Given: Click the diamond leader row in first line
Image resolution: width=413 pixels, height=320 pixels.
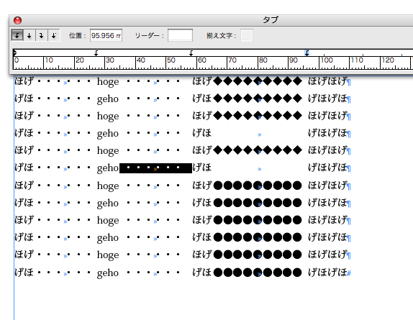Looking at the screenshot, I should [x=258, y=81].
